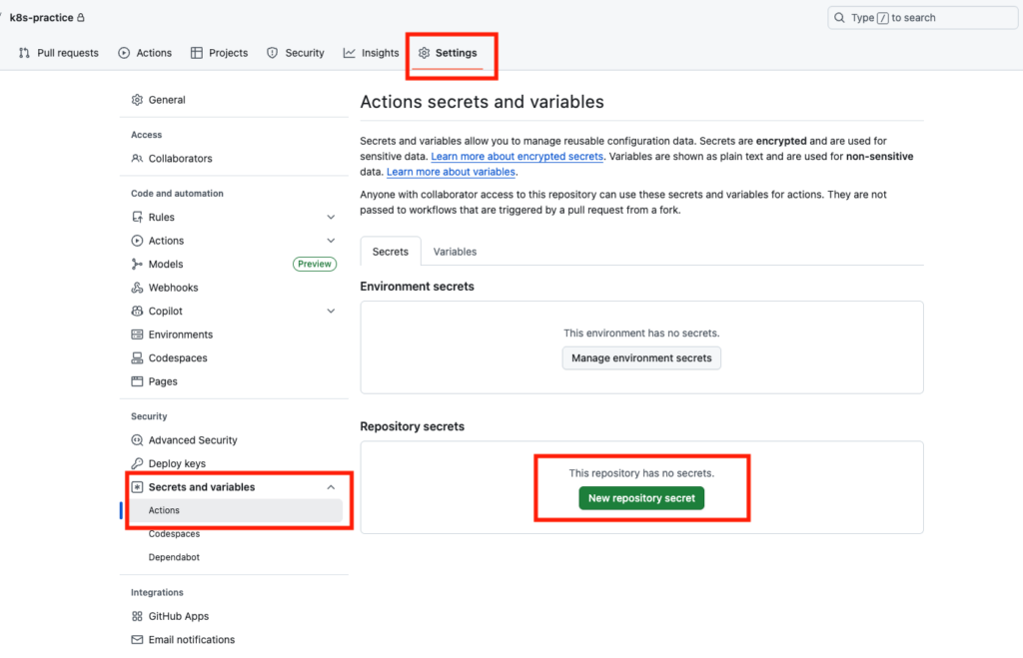Click the Pages icon in sidebar
Screen dimensions: 1023x658
click(138, 381)
